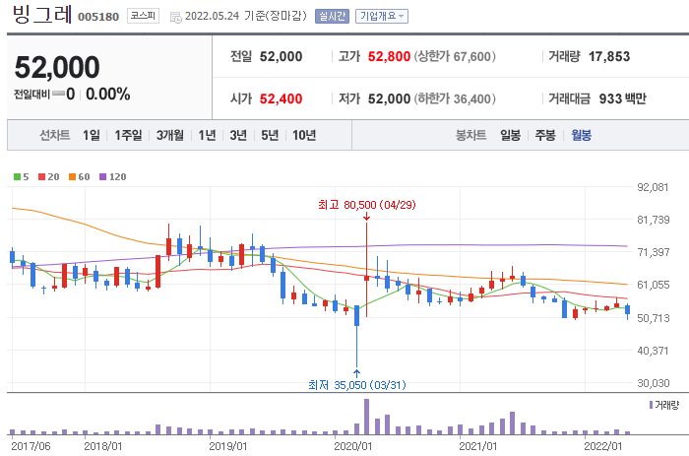Click the 2020/01 x-axis label
The height and width of the screenshot is (456, 689).
pos(352,446)
